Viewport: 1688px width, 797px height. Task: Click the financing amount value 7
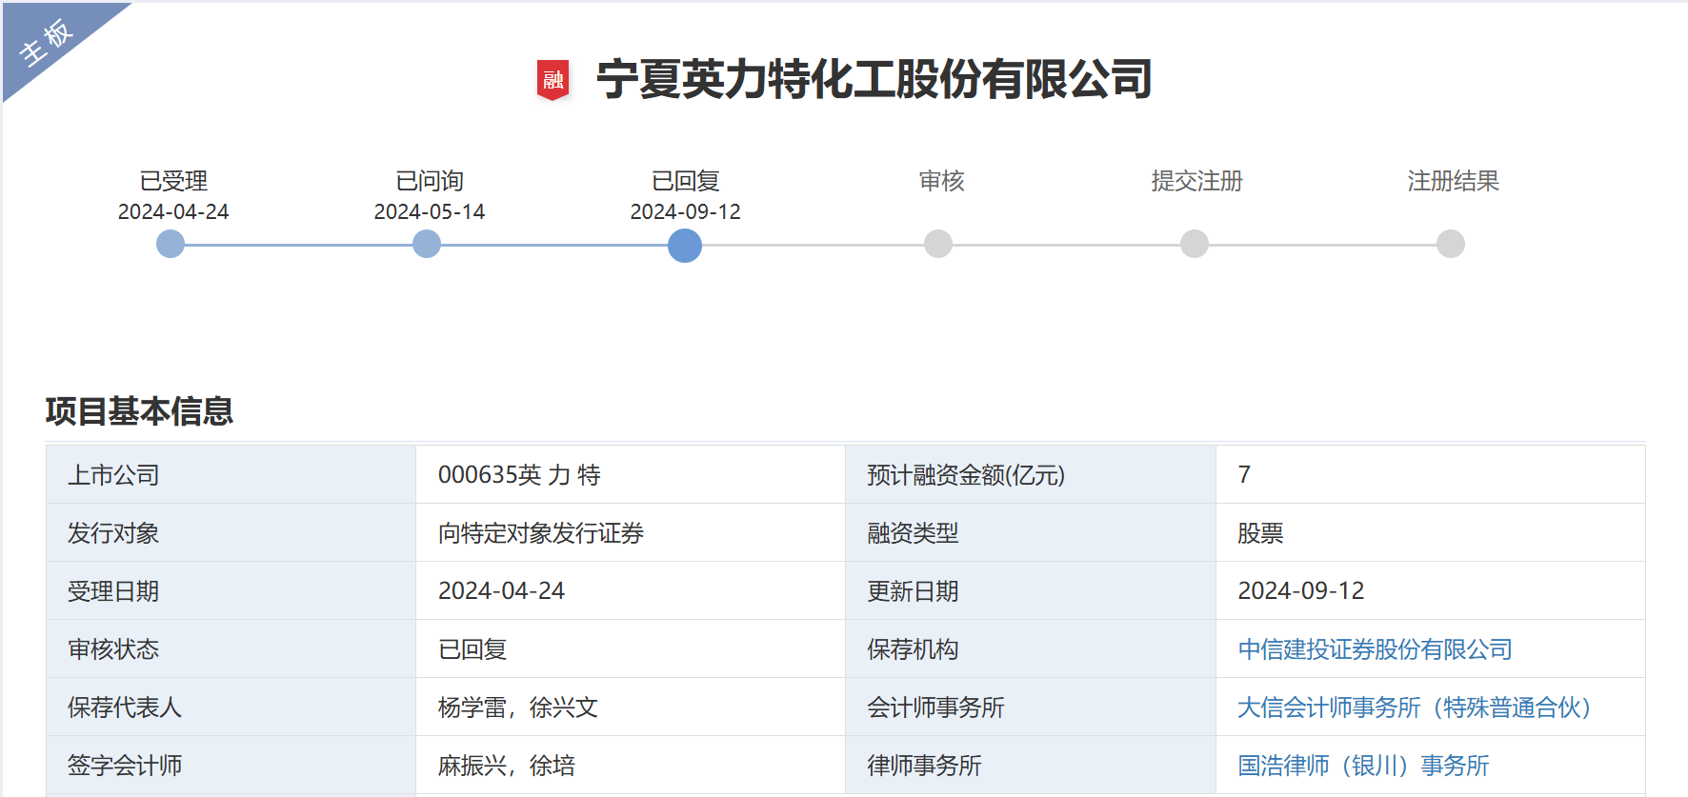(1244, 475)
